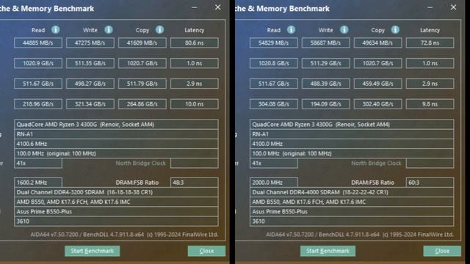Click 488.39 GB/s write field

(x=326, y=84)
